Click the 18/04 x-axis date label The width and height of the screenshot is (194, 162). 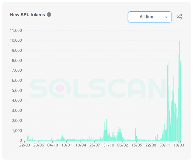[81, 145]
